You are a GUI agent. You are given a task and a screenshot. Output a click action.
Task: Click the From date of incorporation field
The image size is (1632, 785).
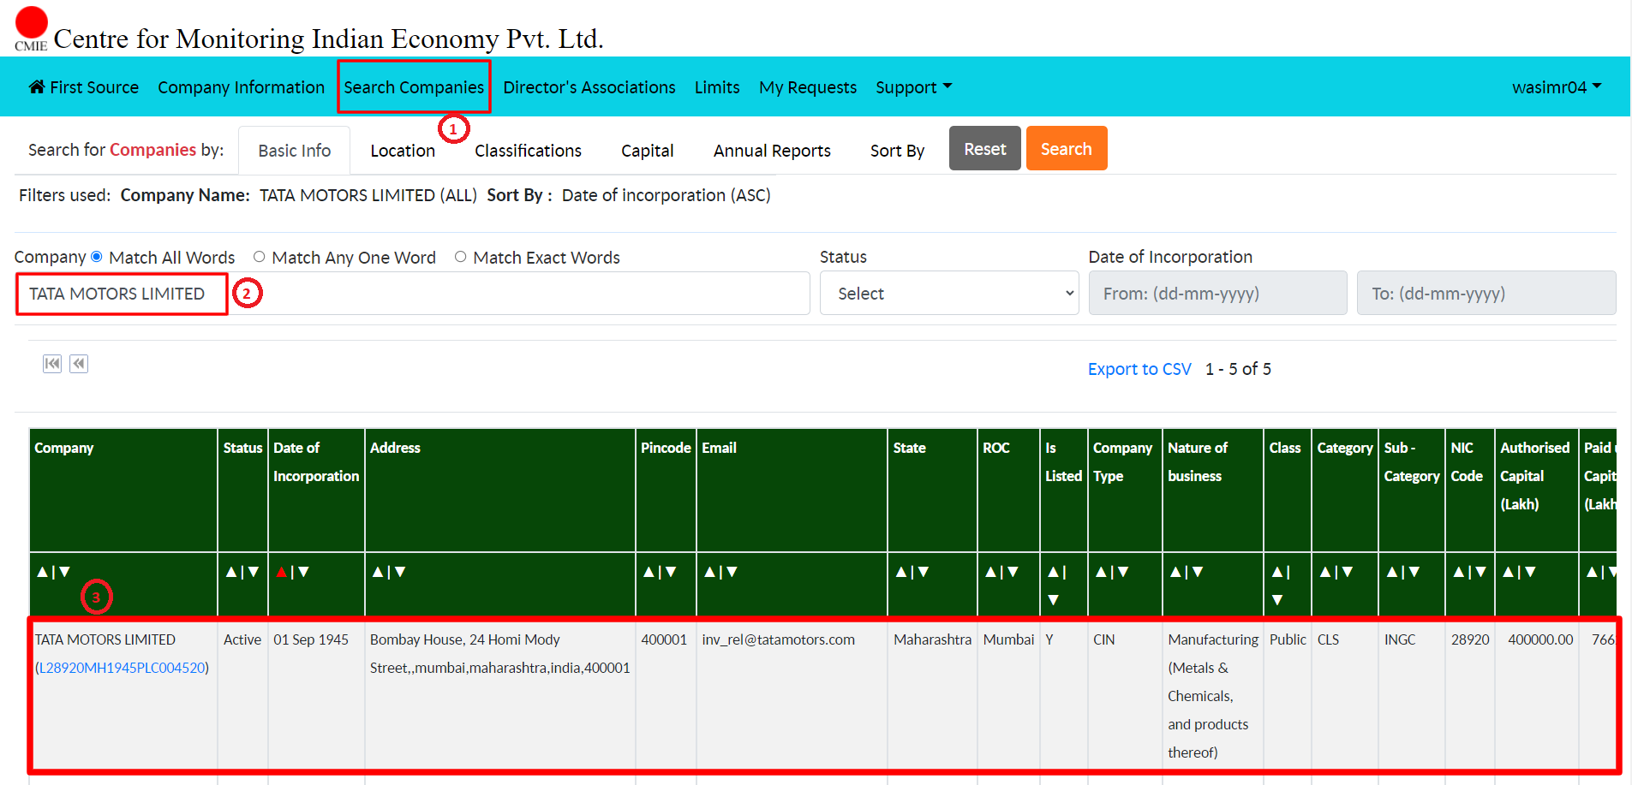click(x=1217, y=294)
